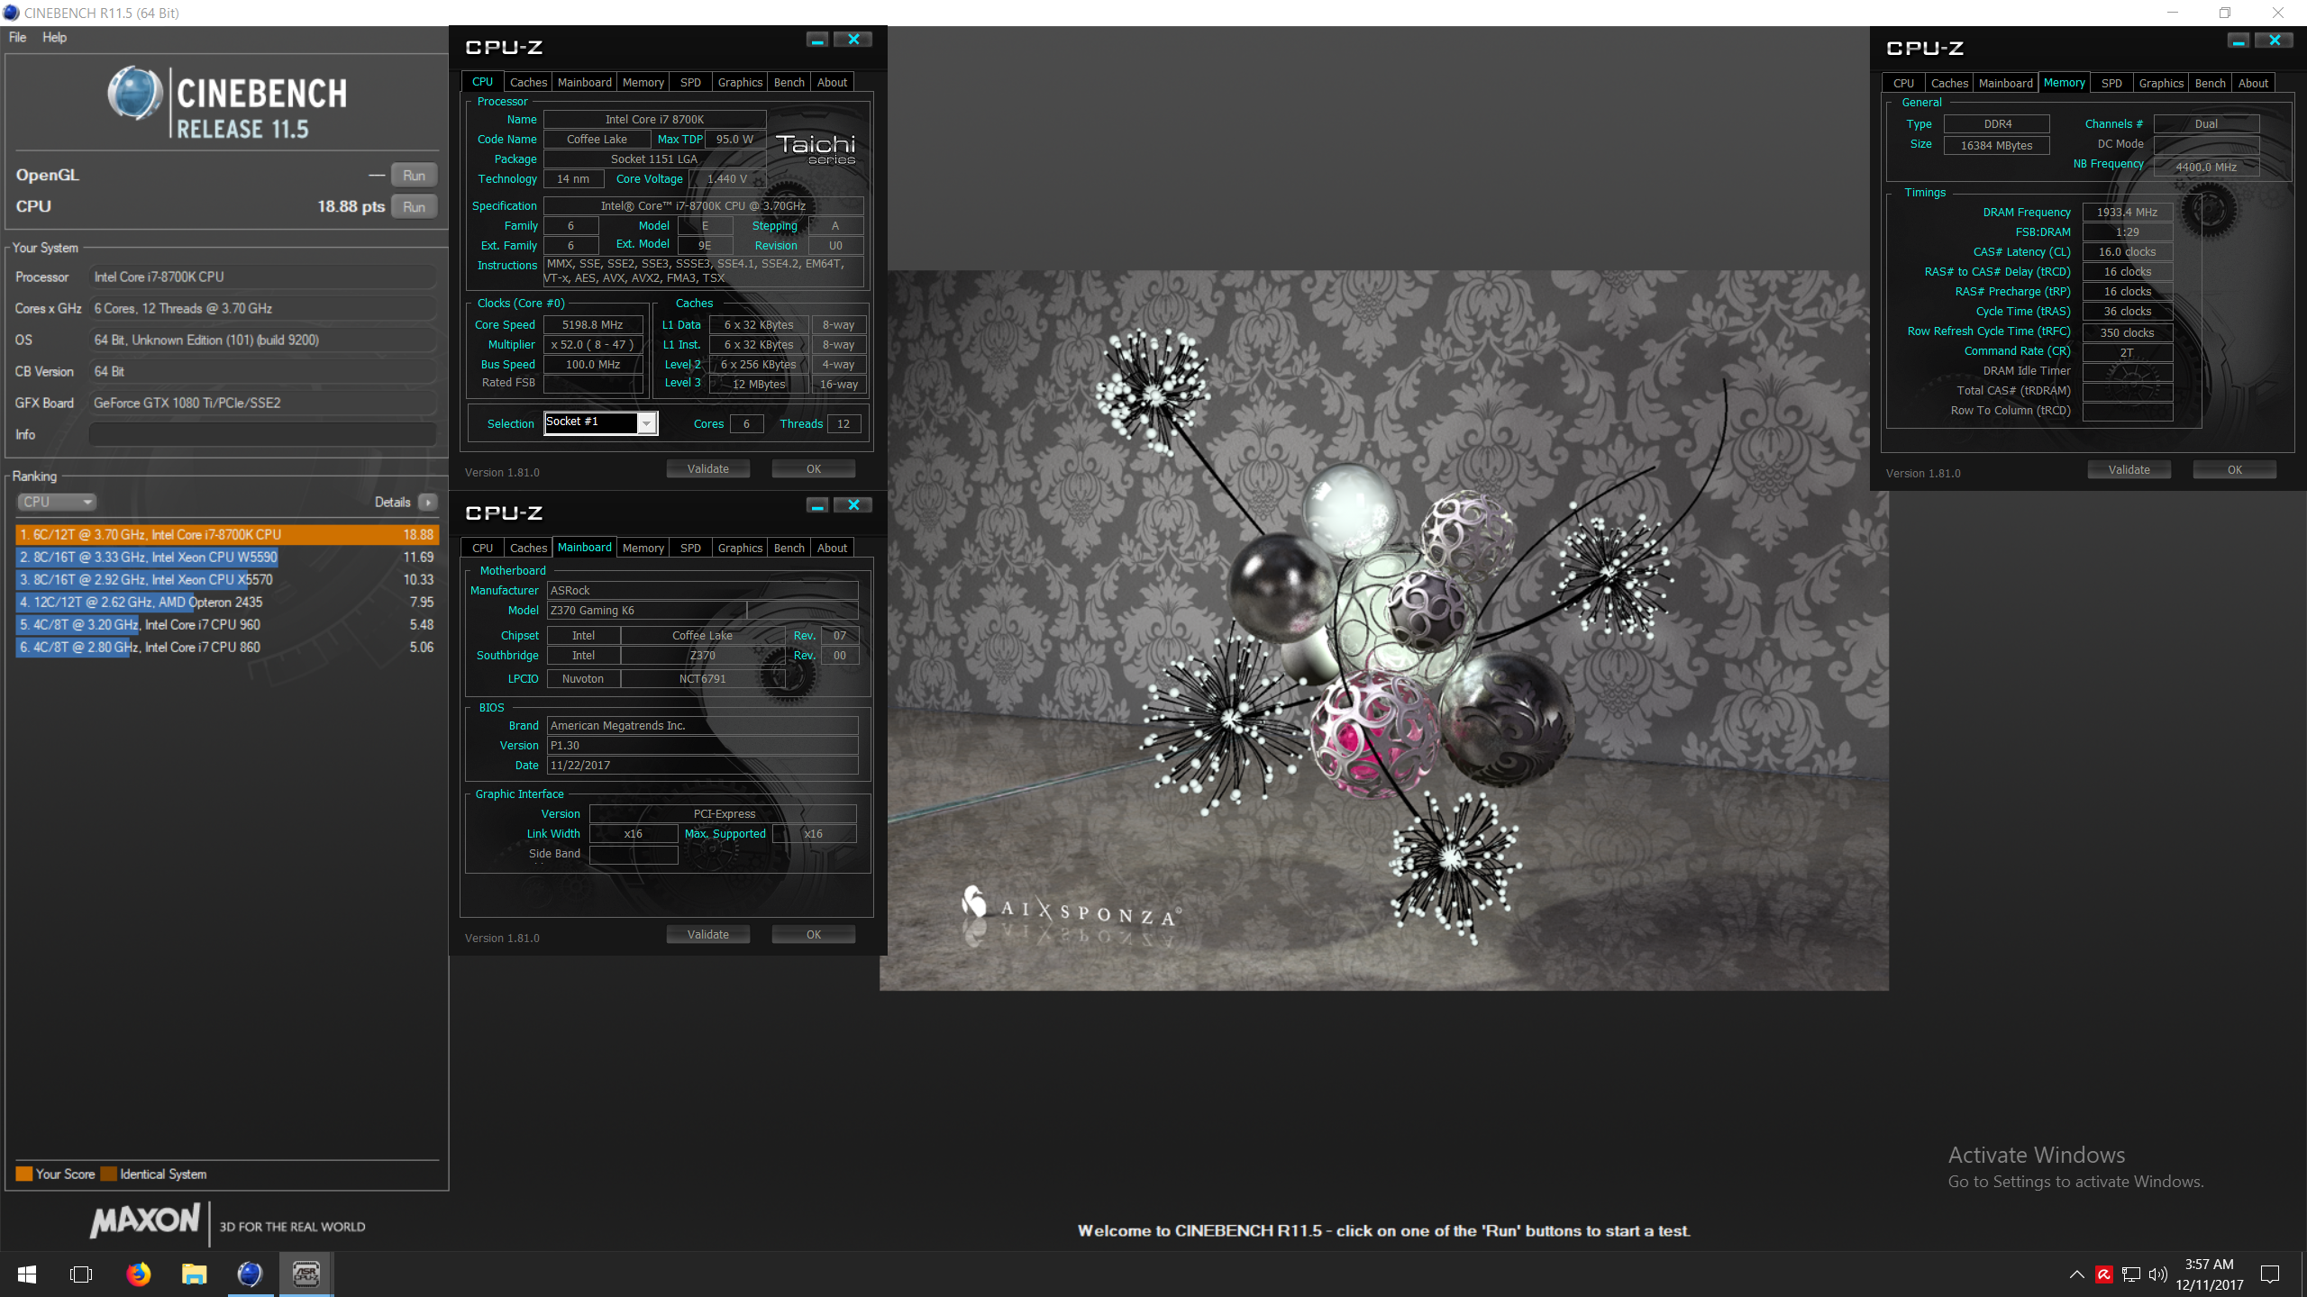Open Task View on the taskbar

coord(81,1274)
